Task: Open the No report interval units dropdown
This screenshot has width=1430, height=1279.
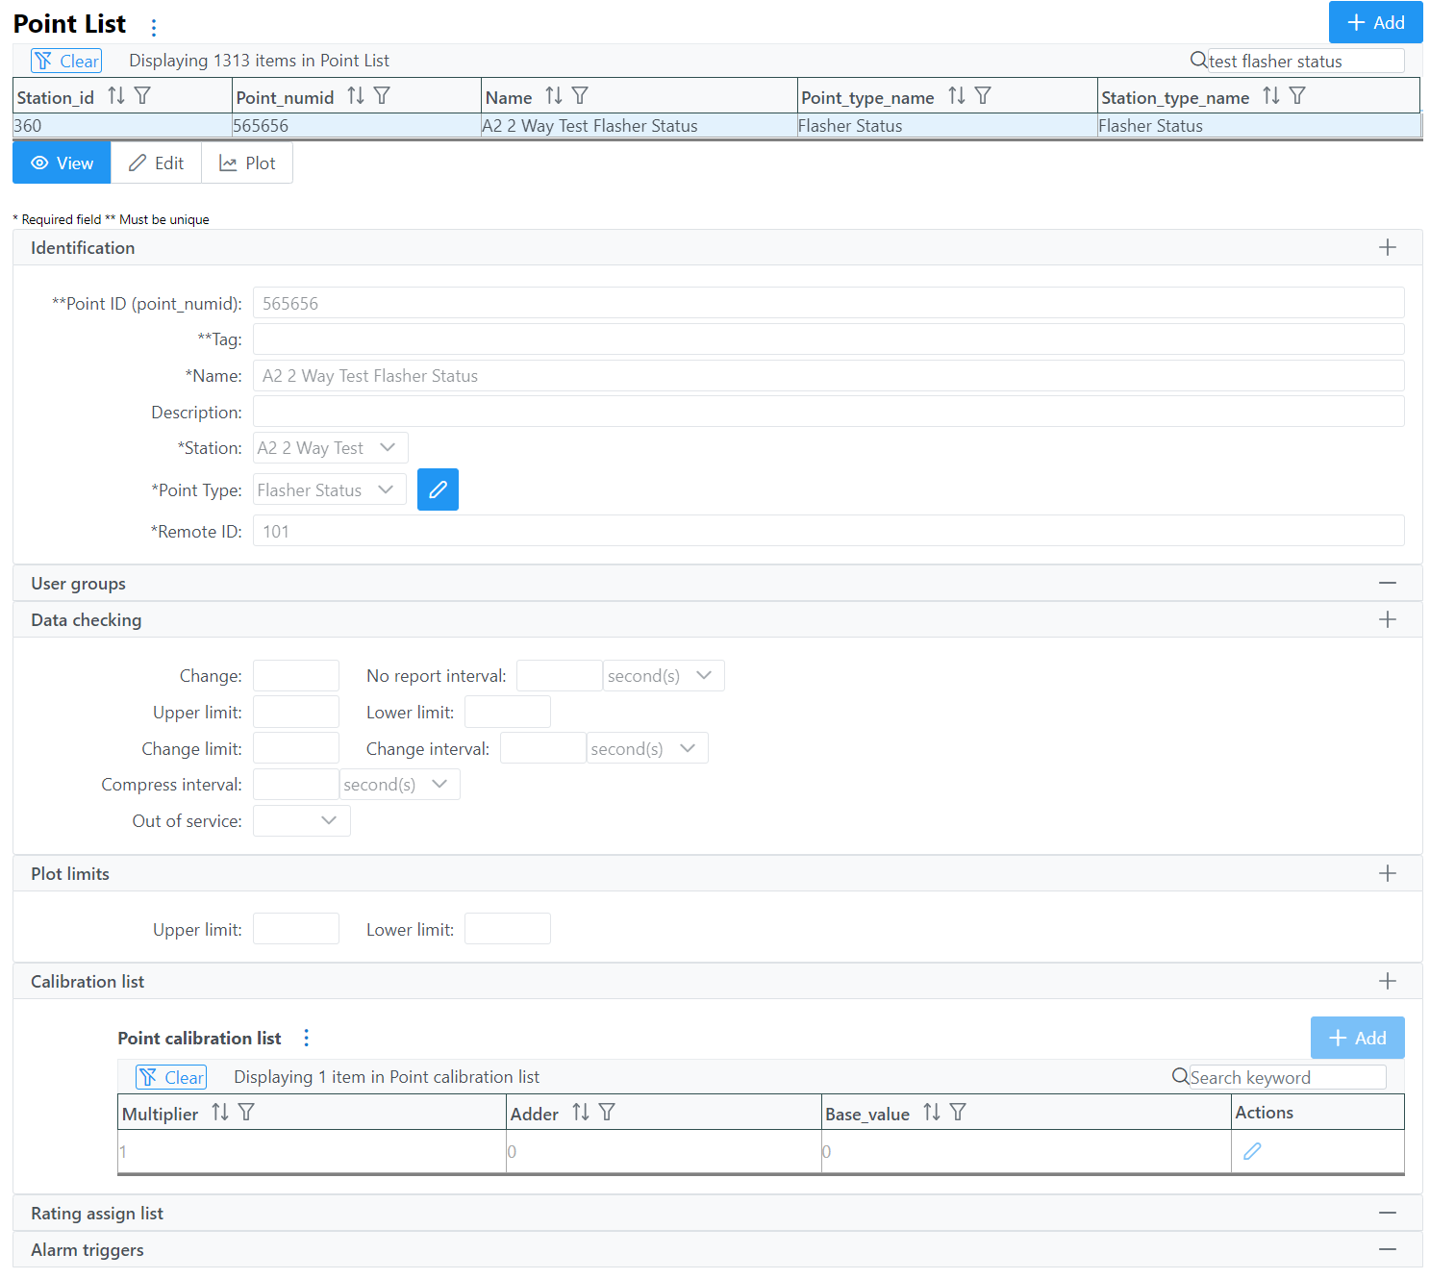Action: click(663, 676)
